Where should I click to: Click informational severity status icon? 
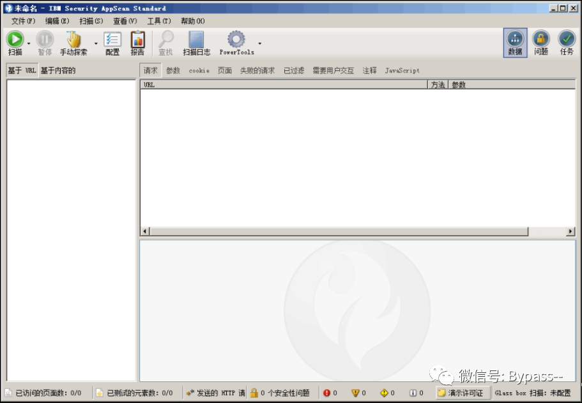[x=413, y=393]
